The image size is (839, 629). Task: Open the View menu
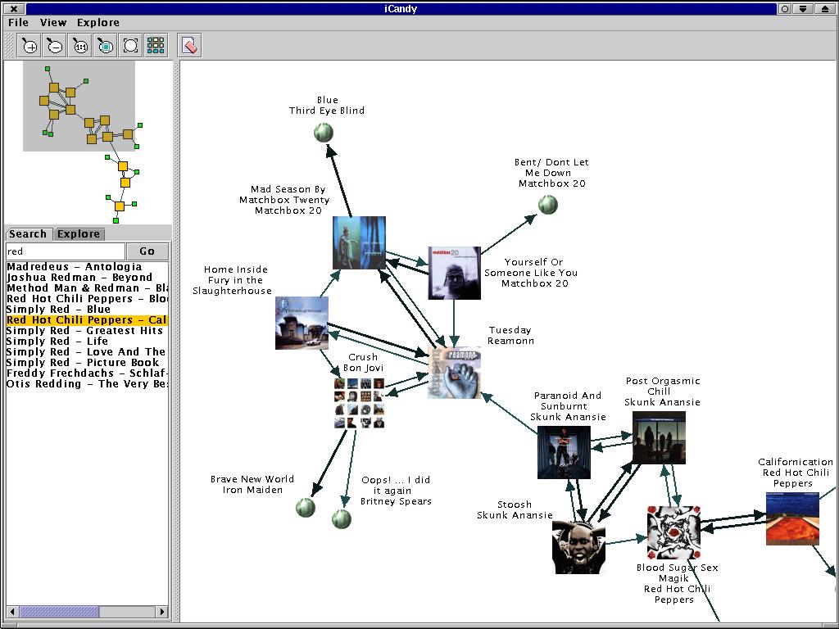(53, 23)
